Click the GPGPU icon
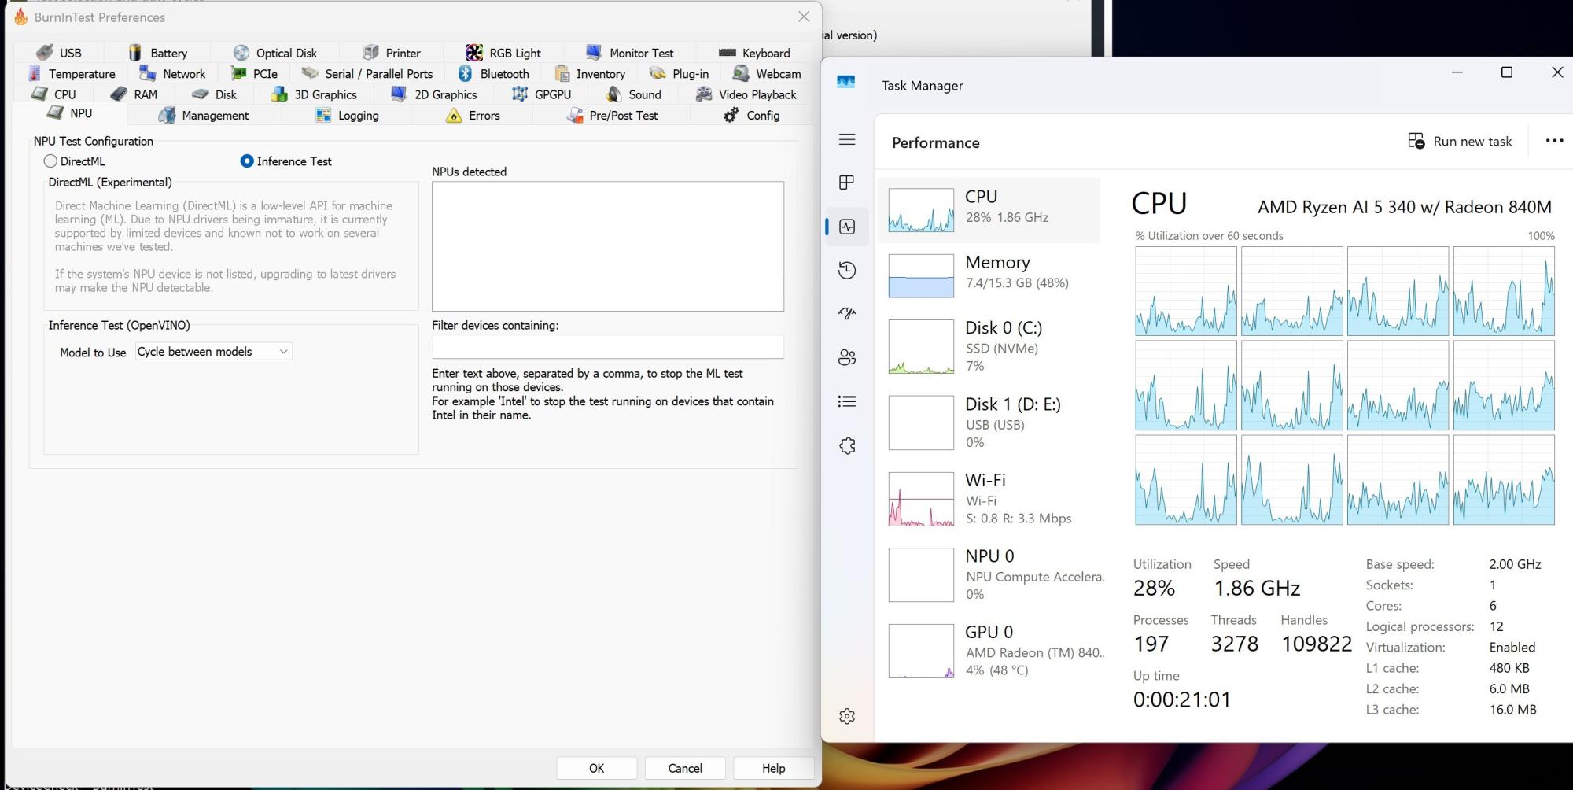1573x790 pixels. coord(519,94)
